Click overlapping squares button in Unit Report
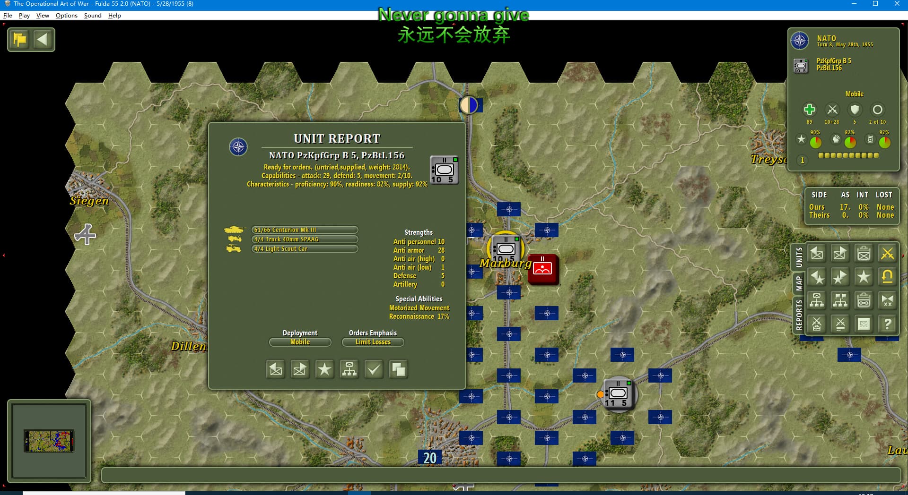The height and width of the screenshot is (495, 908). 398,369
